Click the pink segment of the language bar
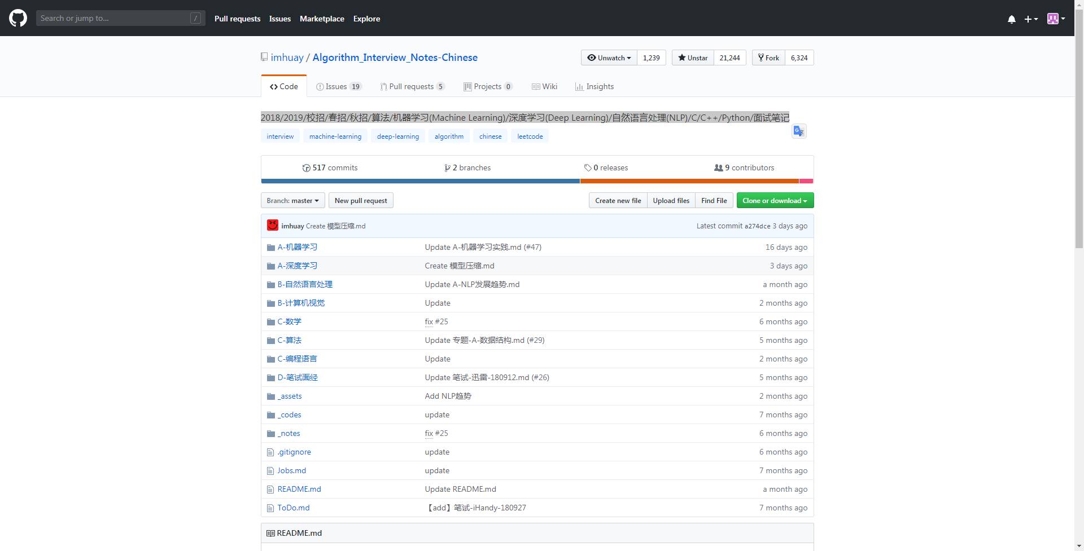Image resolution: width=1084 pixels, height=551 pixels. click(x=806, y=181)
